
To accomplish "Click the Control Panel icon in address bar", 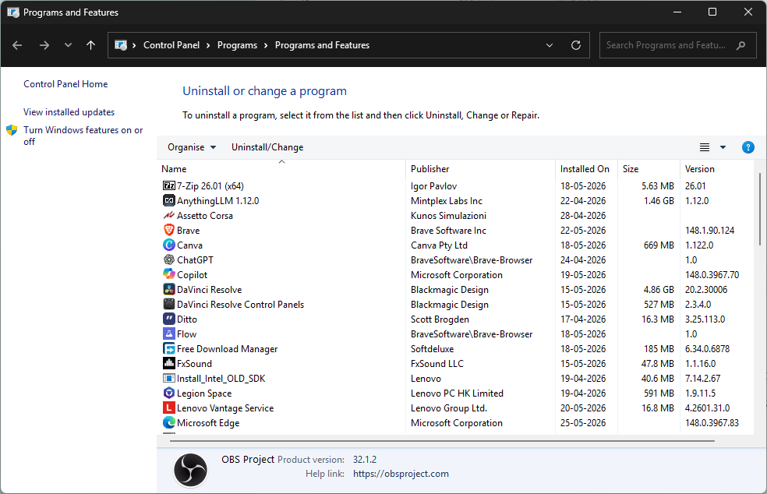I will [x=120, y=45].
